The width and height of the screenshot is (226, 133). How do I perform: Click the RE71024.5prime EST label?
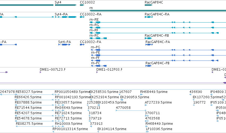point(68,113)
